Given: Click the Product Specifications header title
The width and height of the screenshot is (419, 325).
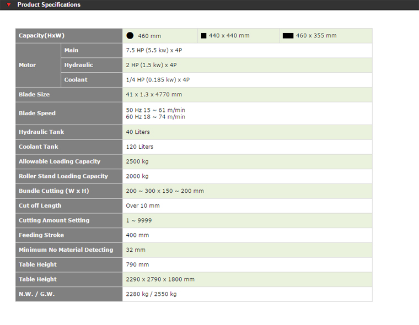Looking at the screenshot, I should (x=49, y=5).
